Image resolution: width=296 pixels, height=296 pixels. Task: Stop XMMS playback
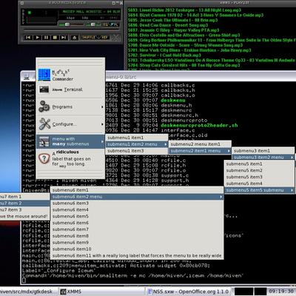[55, 38]
